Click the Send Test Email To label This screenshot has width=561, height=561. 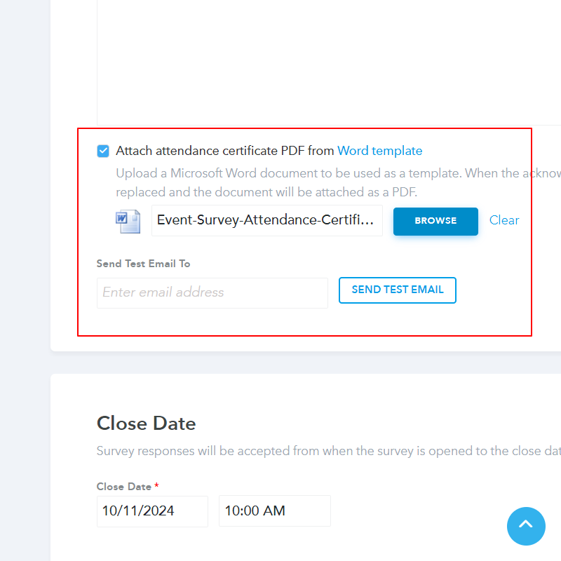(x=143, y=264)
